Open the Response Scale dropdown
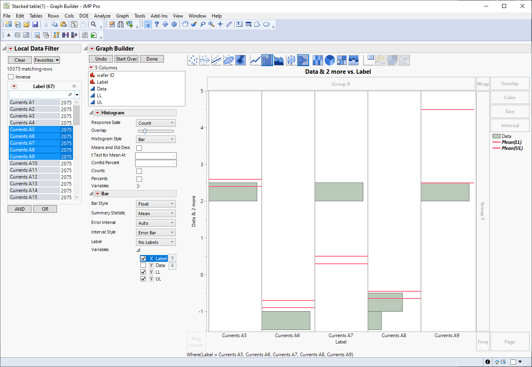The height and width of the screenshot is (367, 532). [x=156, y=123]
